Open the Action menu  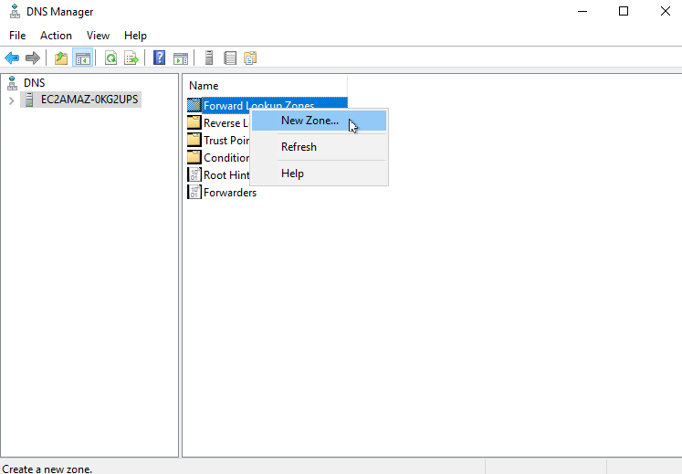point(56,36)
